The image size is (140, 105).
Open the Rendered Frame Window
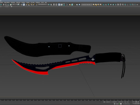72,5
